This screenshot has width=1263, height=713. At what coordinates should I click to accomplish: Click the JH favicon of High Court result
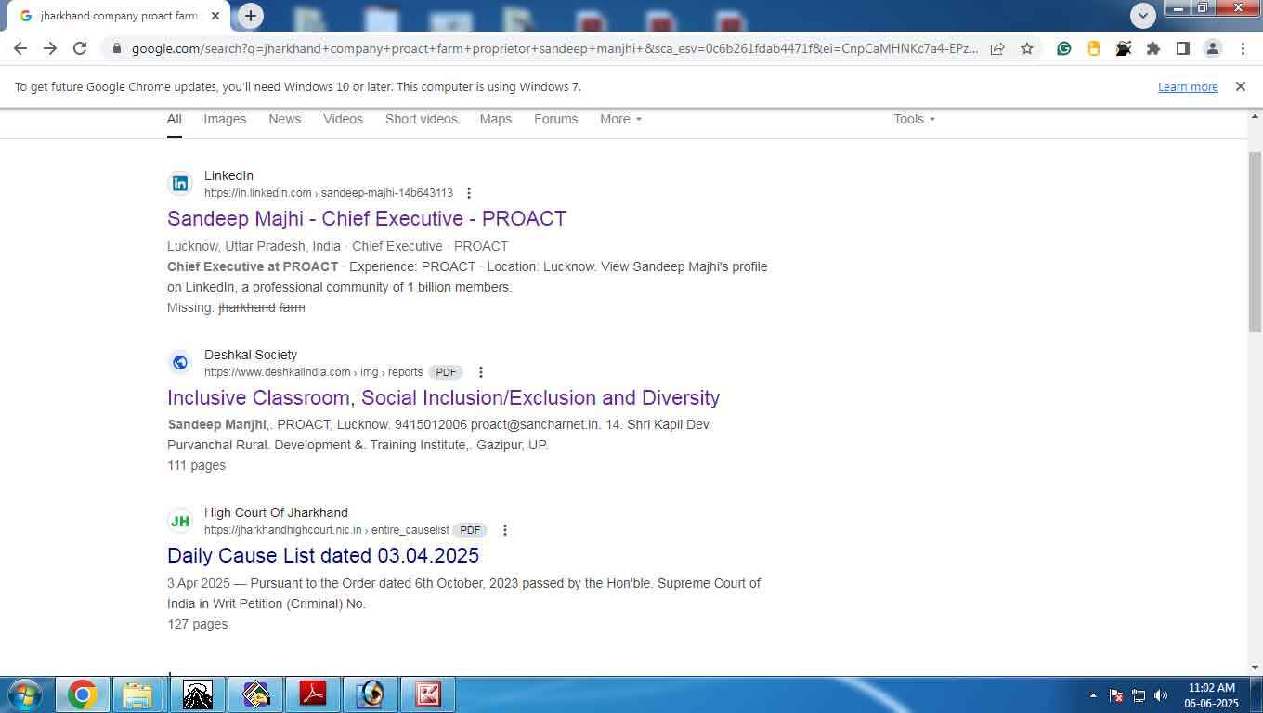tap(180, 521)
